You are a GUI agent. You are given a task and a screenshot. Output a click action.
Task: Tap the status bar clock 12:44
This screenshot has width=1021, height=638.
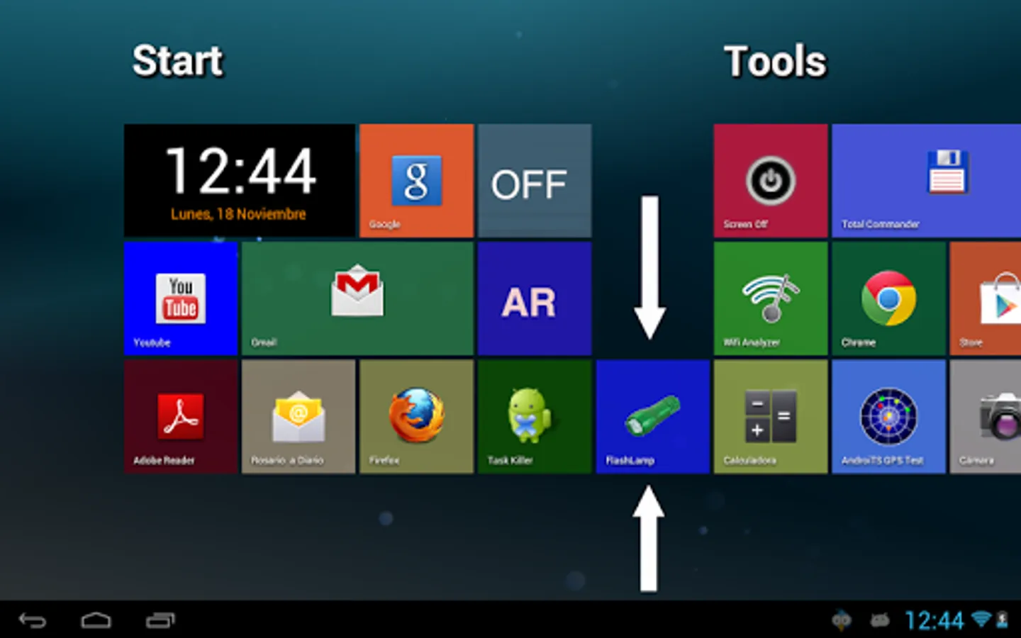[x=934, y=621]
